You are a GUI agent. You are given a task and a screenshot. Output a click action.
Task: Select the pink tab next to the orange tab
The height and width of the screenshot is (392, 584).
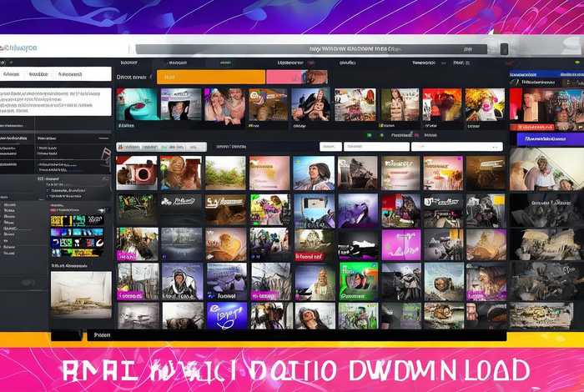(x=284, y=77)
